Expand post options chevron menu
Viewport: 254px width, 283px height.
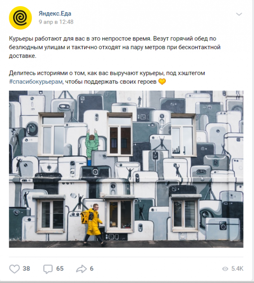[x=239, y=14]
